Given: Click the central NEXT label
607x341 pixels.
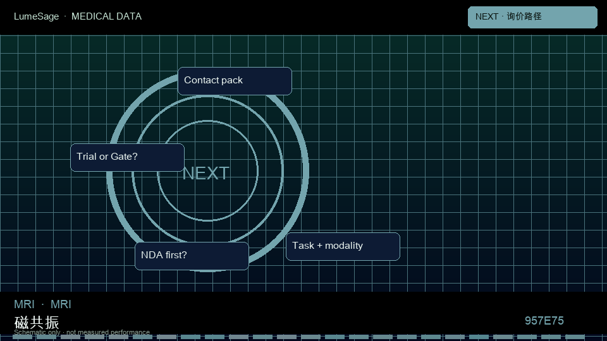Looking at the screenshot, I should (x=206, y=173).
